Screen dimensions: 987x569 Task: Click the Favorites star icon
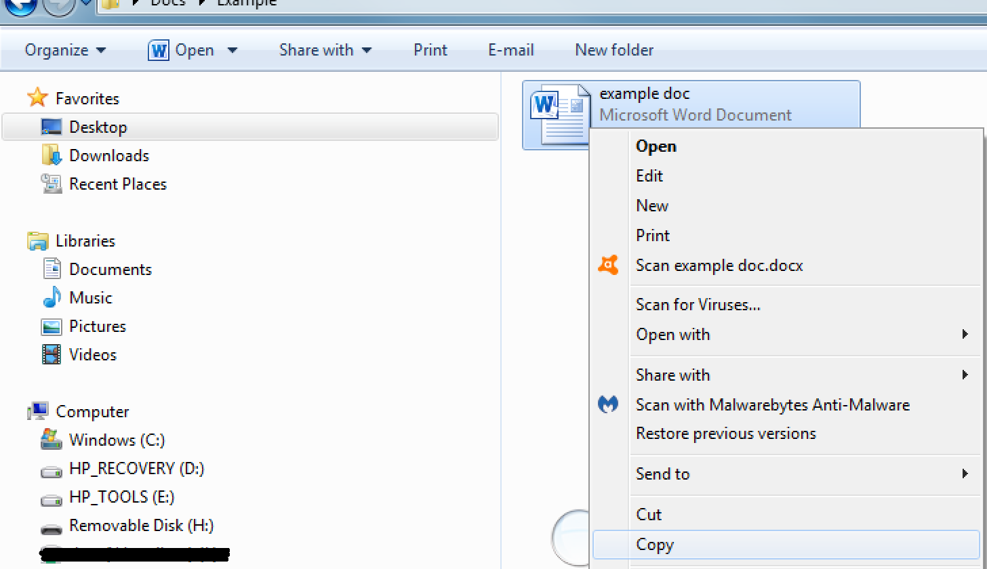(37, 98)
